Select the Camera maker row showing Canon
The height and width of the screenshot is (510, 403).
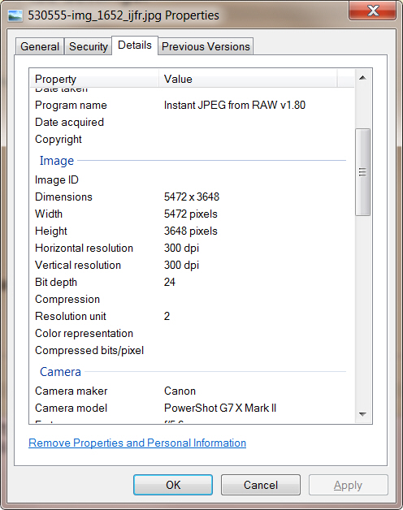(x=192, y=391)
